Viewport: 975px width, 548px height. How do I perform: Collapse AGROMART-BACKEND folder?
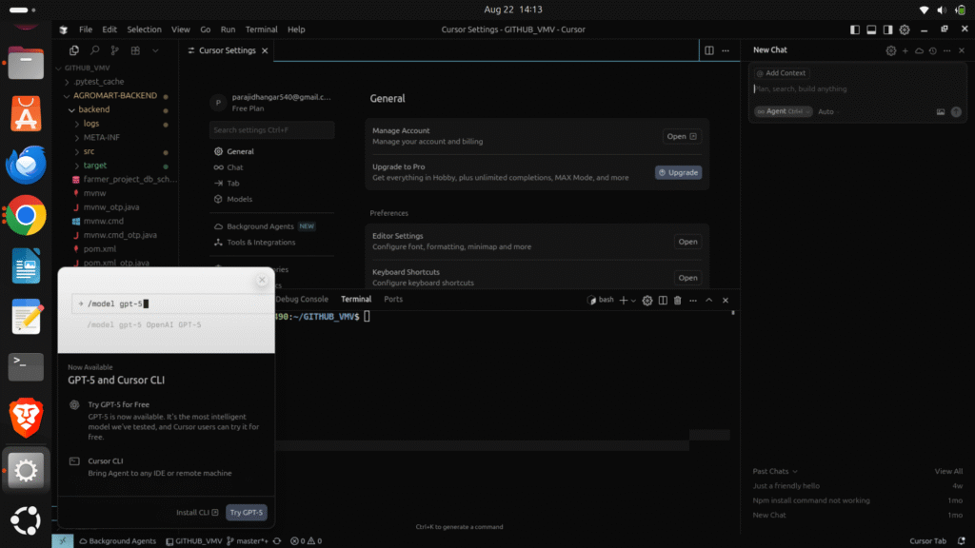115,96
